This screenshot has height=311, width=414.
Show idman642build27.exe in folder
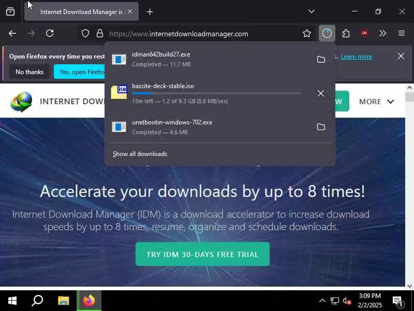click(321, 59)
